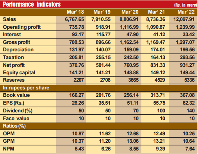The height and width of the screenshot is (154, 198).
Task: Select Book value 313.71
Action: coord(158,95)
